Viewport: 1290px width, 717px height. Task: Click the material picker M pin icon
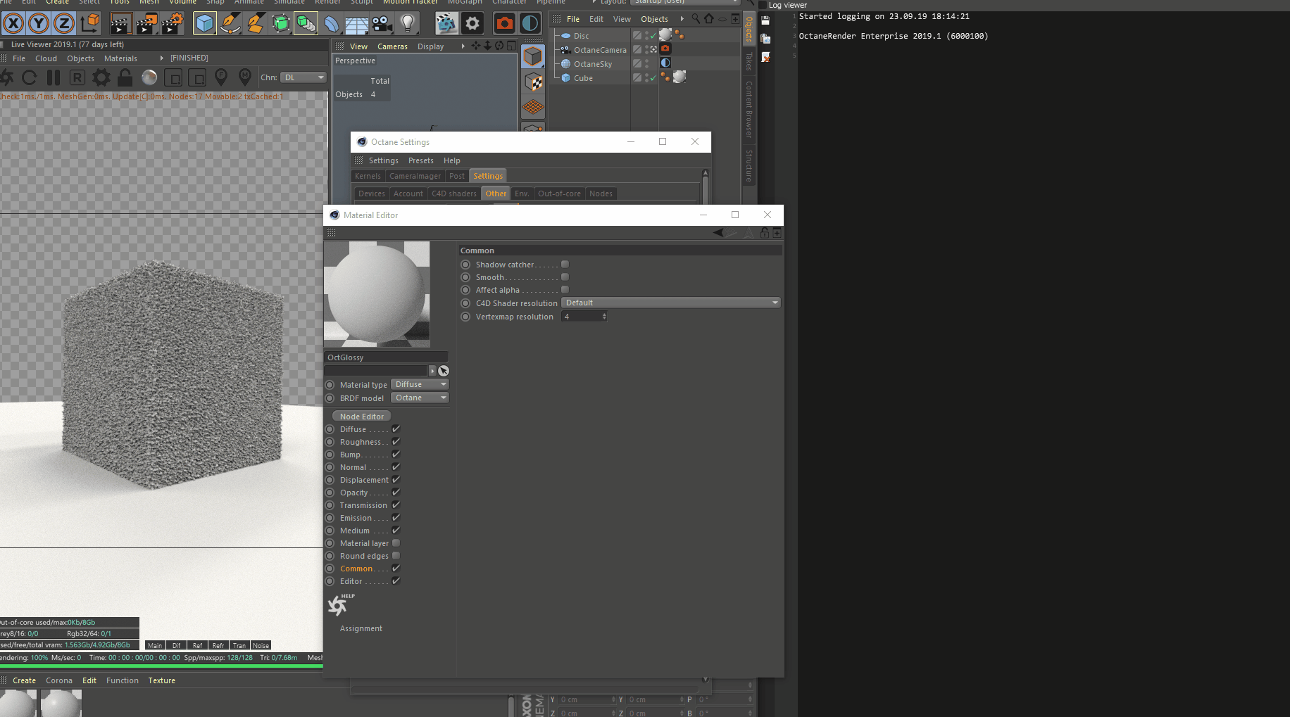(x=245, y=76)
